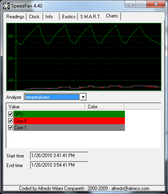Click the Value column header
This screenshot has width=168, height=194.
45,107
